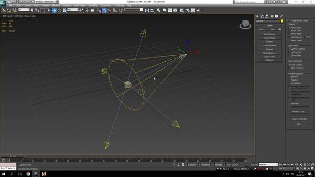This screenshot has height=177, width=315.
Task: Open the Modify command panel tab
Action: tap(262, 16)
